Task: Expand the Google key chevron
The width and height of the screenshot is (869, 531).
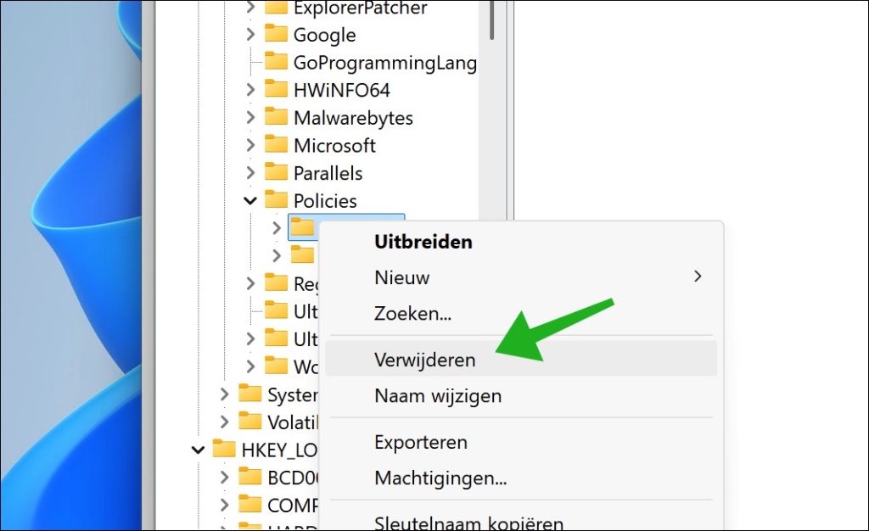Action: [249, 35]
